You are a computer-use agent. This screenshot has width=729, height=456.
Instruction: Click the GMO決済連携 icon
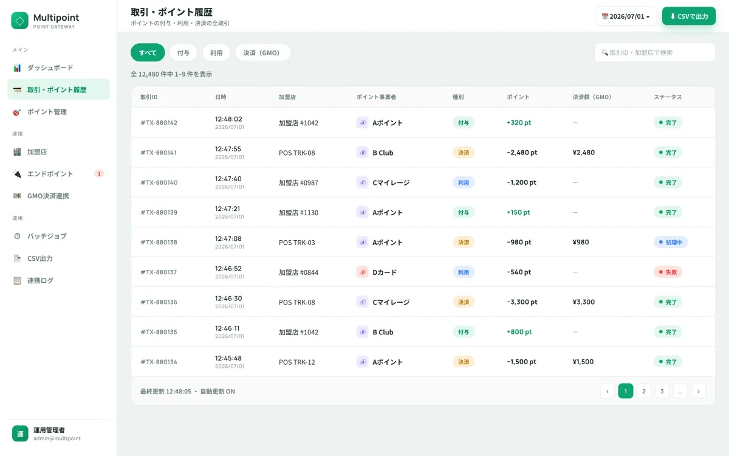coord(17,196)
